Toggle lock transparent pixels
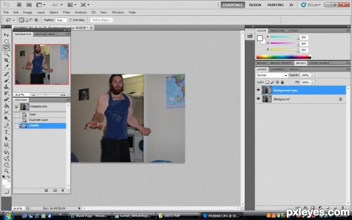Screen dimensions: 352x220 click(268, 82)
